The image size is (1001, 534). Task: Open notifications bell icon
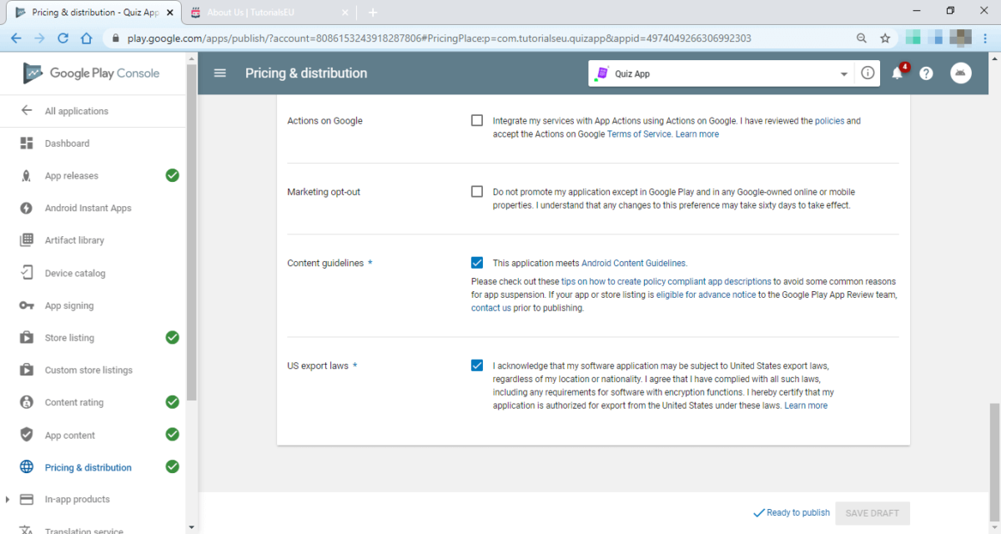click(898, 73)
